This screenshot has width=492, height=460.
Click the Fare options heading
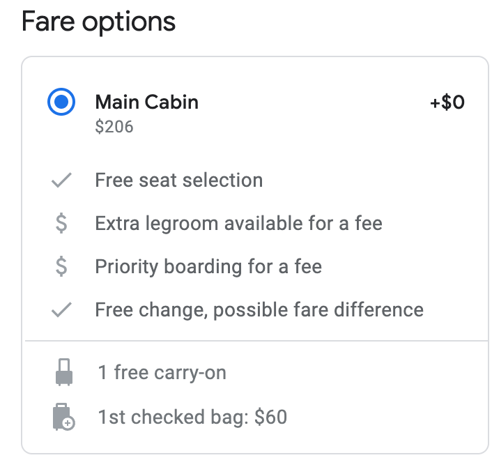tap(98, 22)
